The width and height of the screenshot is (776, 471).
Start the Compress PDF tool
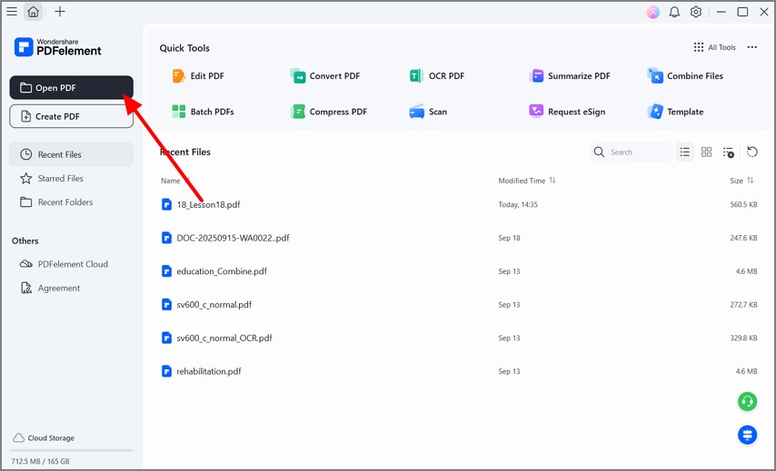(x=329, y=112)
